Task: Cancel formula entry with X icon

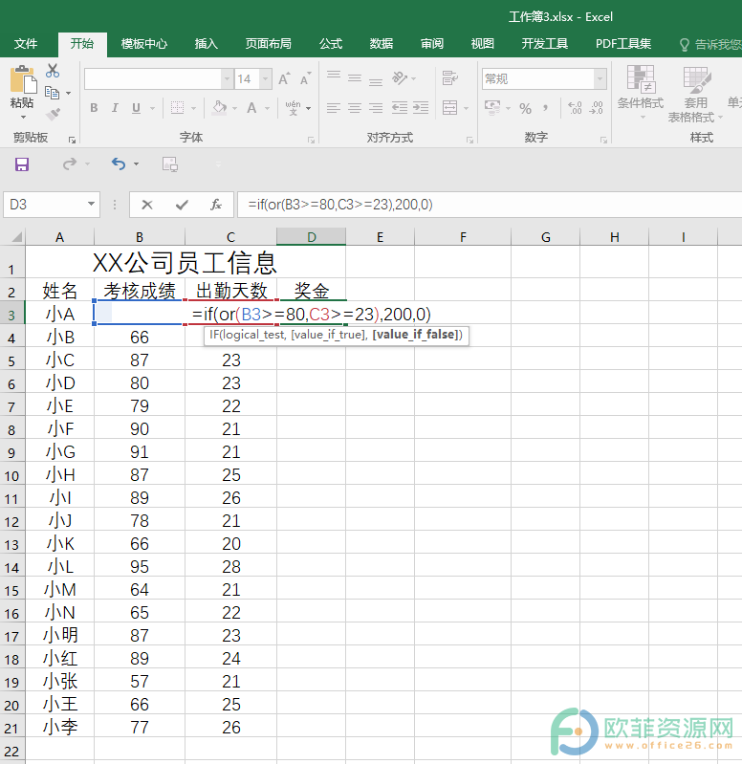Action: coord(147,206)
